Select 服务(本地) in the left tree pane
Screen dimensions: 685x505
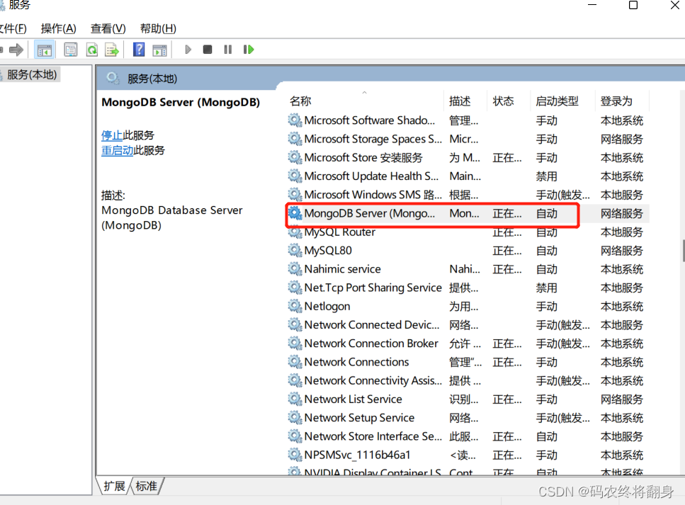(32, 74)
